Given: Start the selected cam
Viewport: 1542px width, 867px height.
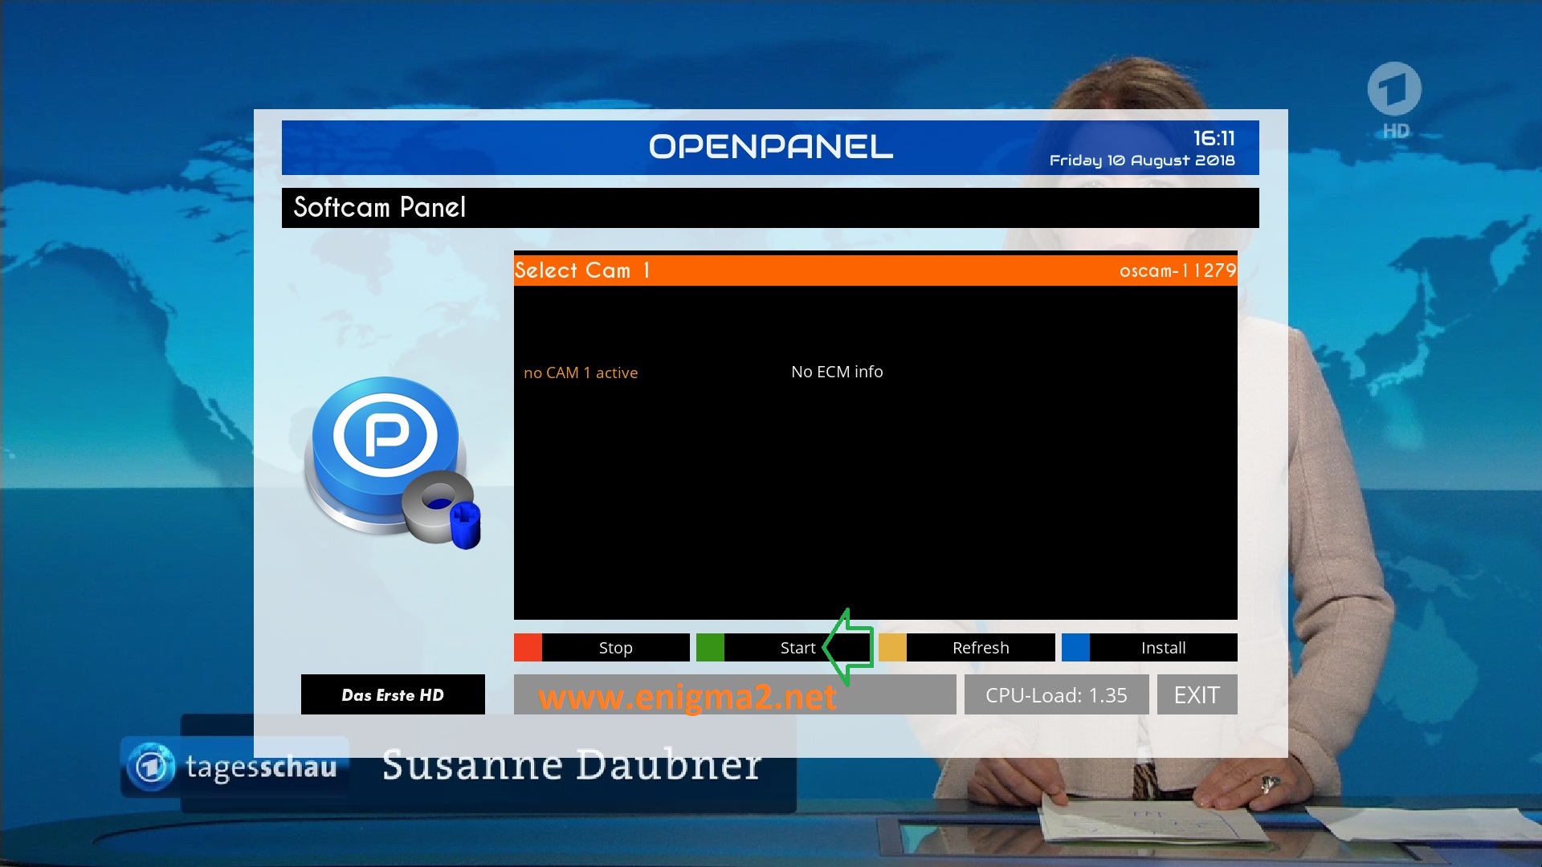Looking at the screenshot, I should point(798,647).
